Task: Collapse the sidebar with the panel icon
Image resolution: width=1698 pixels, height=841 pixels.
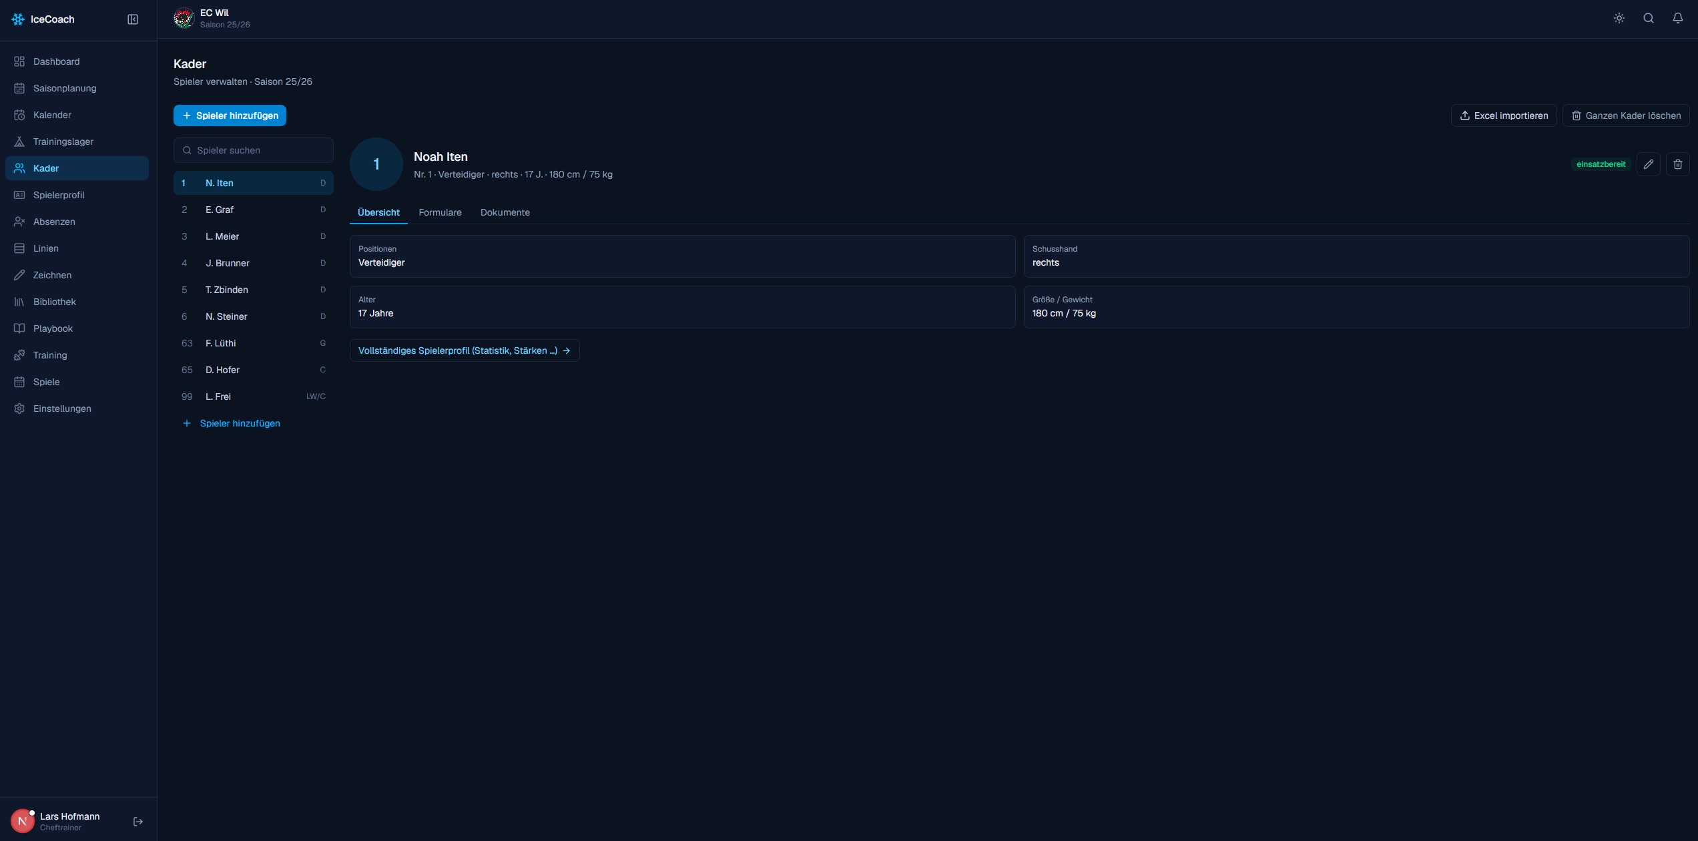Action: tap(133, 19)
